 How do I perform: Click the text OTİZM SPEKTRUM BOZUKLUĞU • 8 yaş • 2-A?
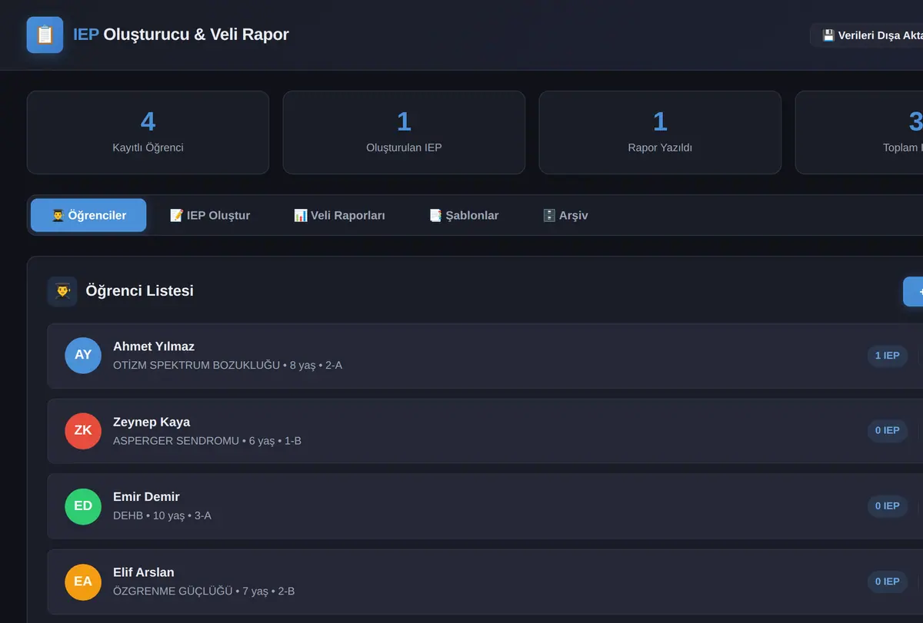tap(228, 365)
